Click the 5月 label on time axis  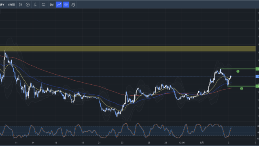click(202, 143)
